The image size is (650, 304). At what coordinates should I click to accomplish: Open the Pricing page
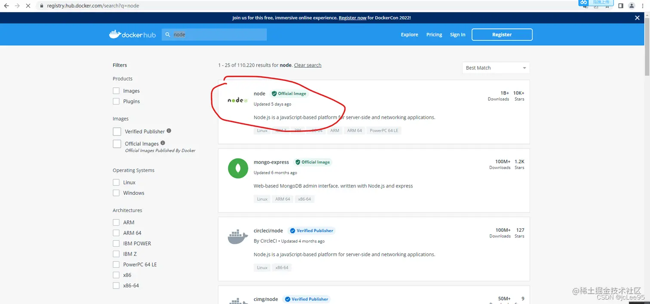coord(434,34)
